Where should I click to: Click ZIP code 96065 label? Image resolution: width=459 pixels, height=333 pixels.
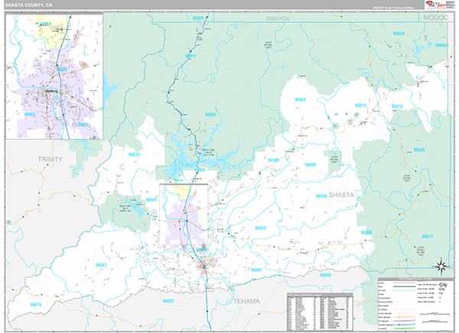click(300, 100)
